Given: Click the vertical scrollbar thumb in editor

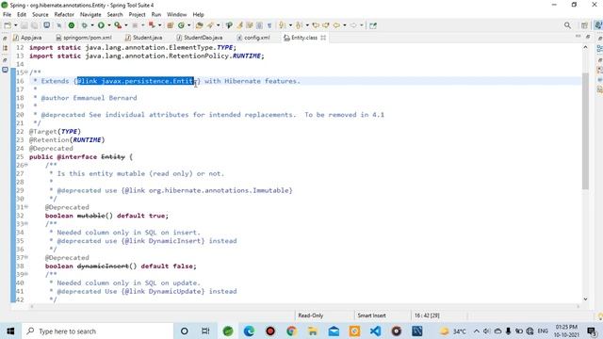Looking at the screenshot, I should (x=585, y=131).
